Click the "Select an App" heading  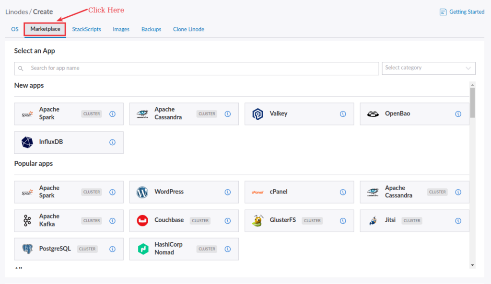(35, 51)
